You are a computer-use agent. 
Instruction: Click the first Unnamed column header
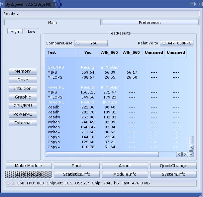click(x=154, y=52)
